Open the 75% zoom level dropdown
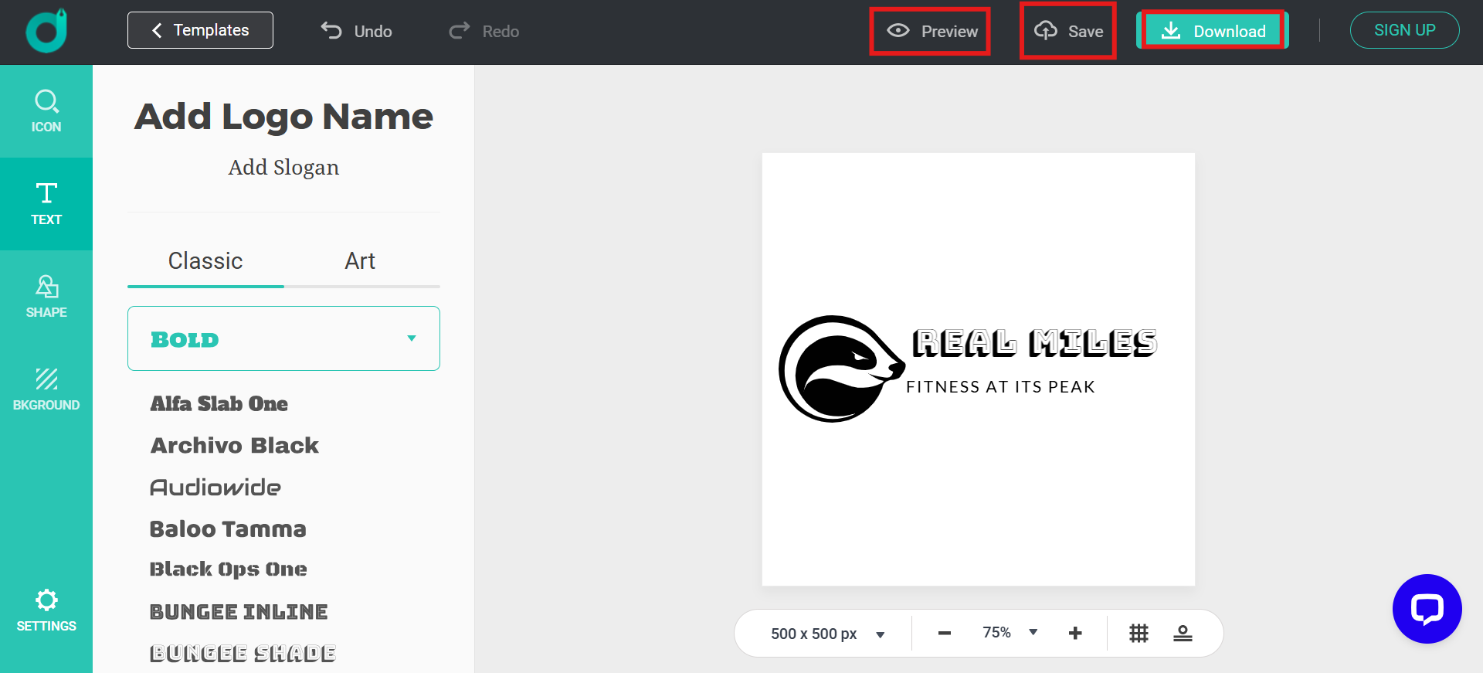Image resolution: width=1483 pixels, height=673 pixels. click(x=1010, y=633)
